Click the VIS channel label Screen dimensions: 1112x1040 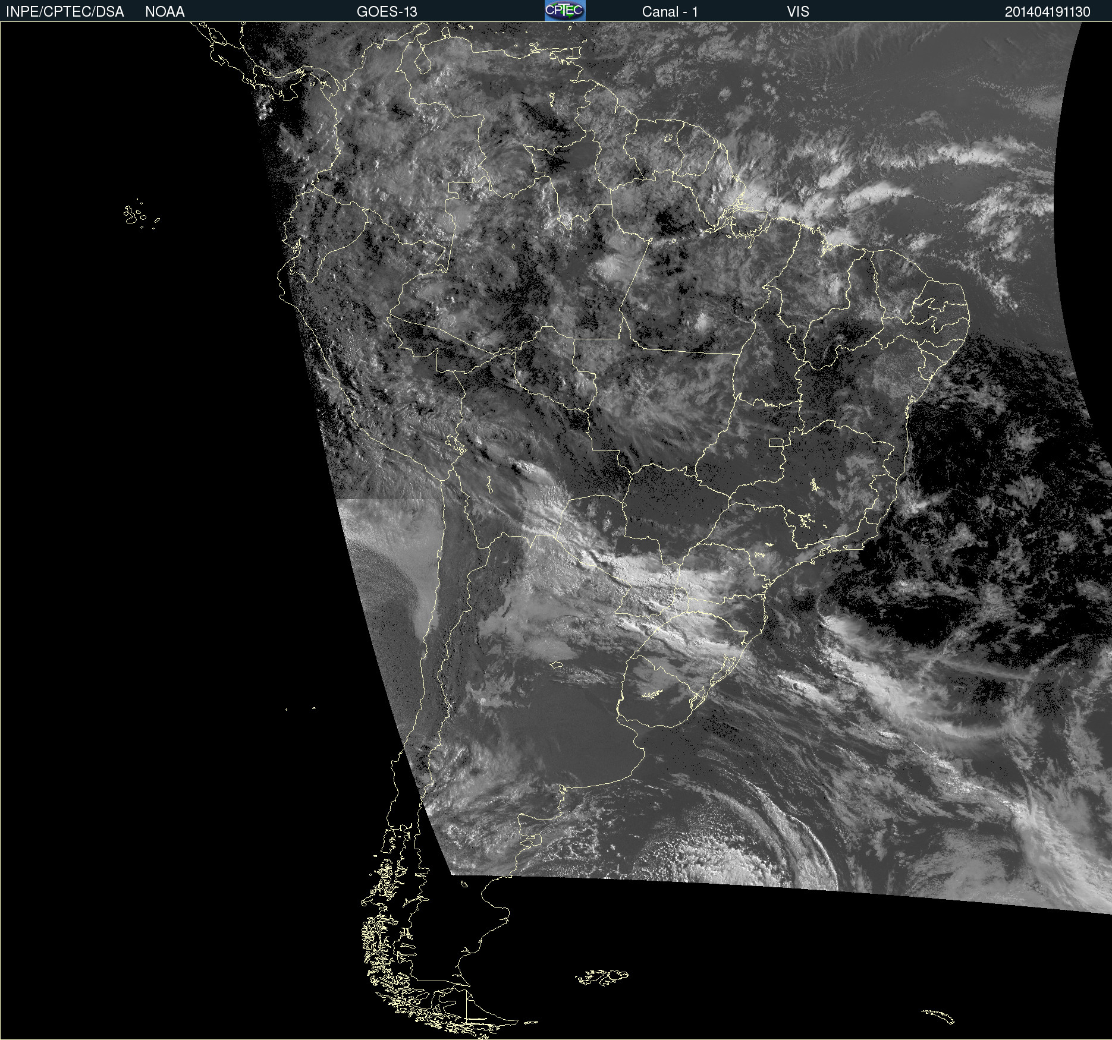(x=798, y=12)
